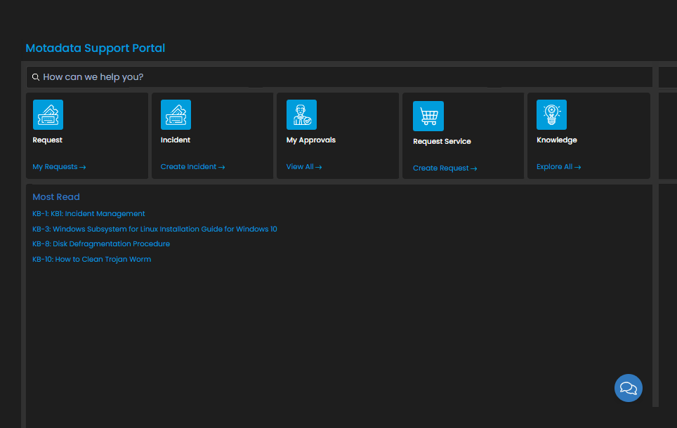Open KB-3 Windows Subsystem for Linux guide
The width and height of the screenshot is (677, 428).
pos(155,229)
